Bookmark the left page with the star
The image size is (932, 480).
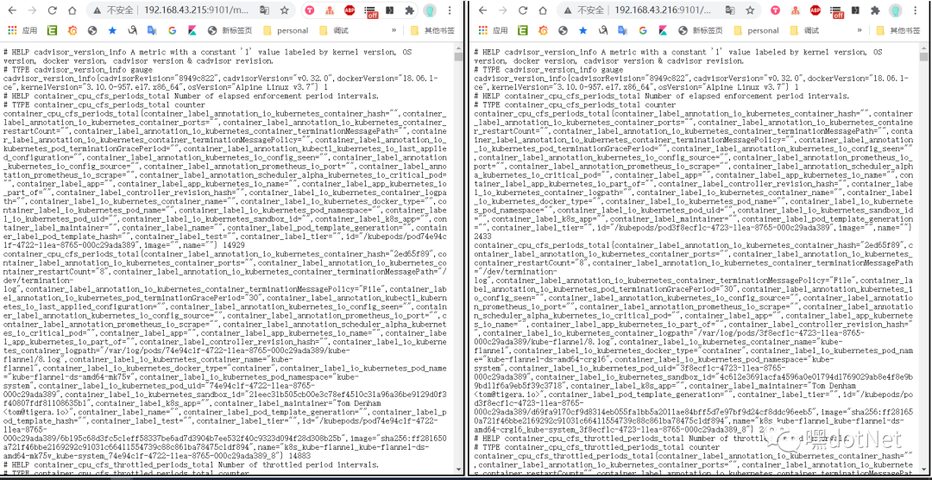285,10
